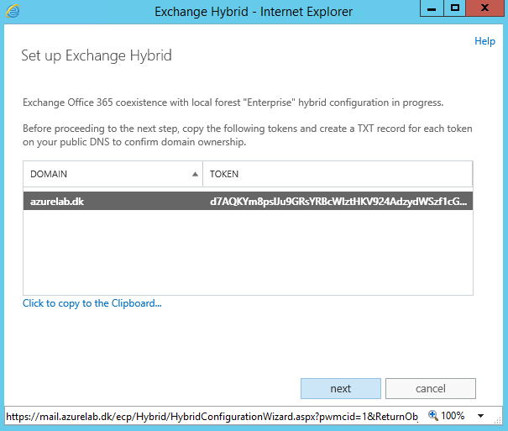Image resolution: width=508 pixels, height=431 pixels.
Task: Close the Exchange Hybrid window
Action: pyautogui.click(x=485, y=8)
